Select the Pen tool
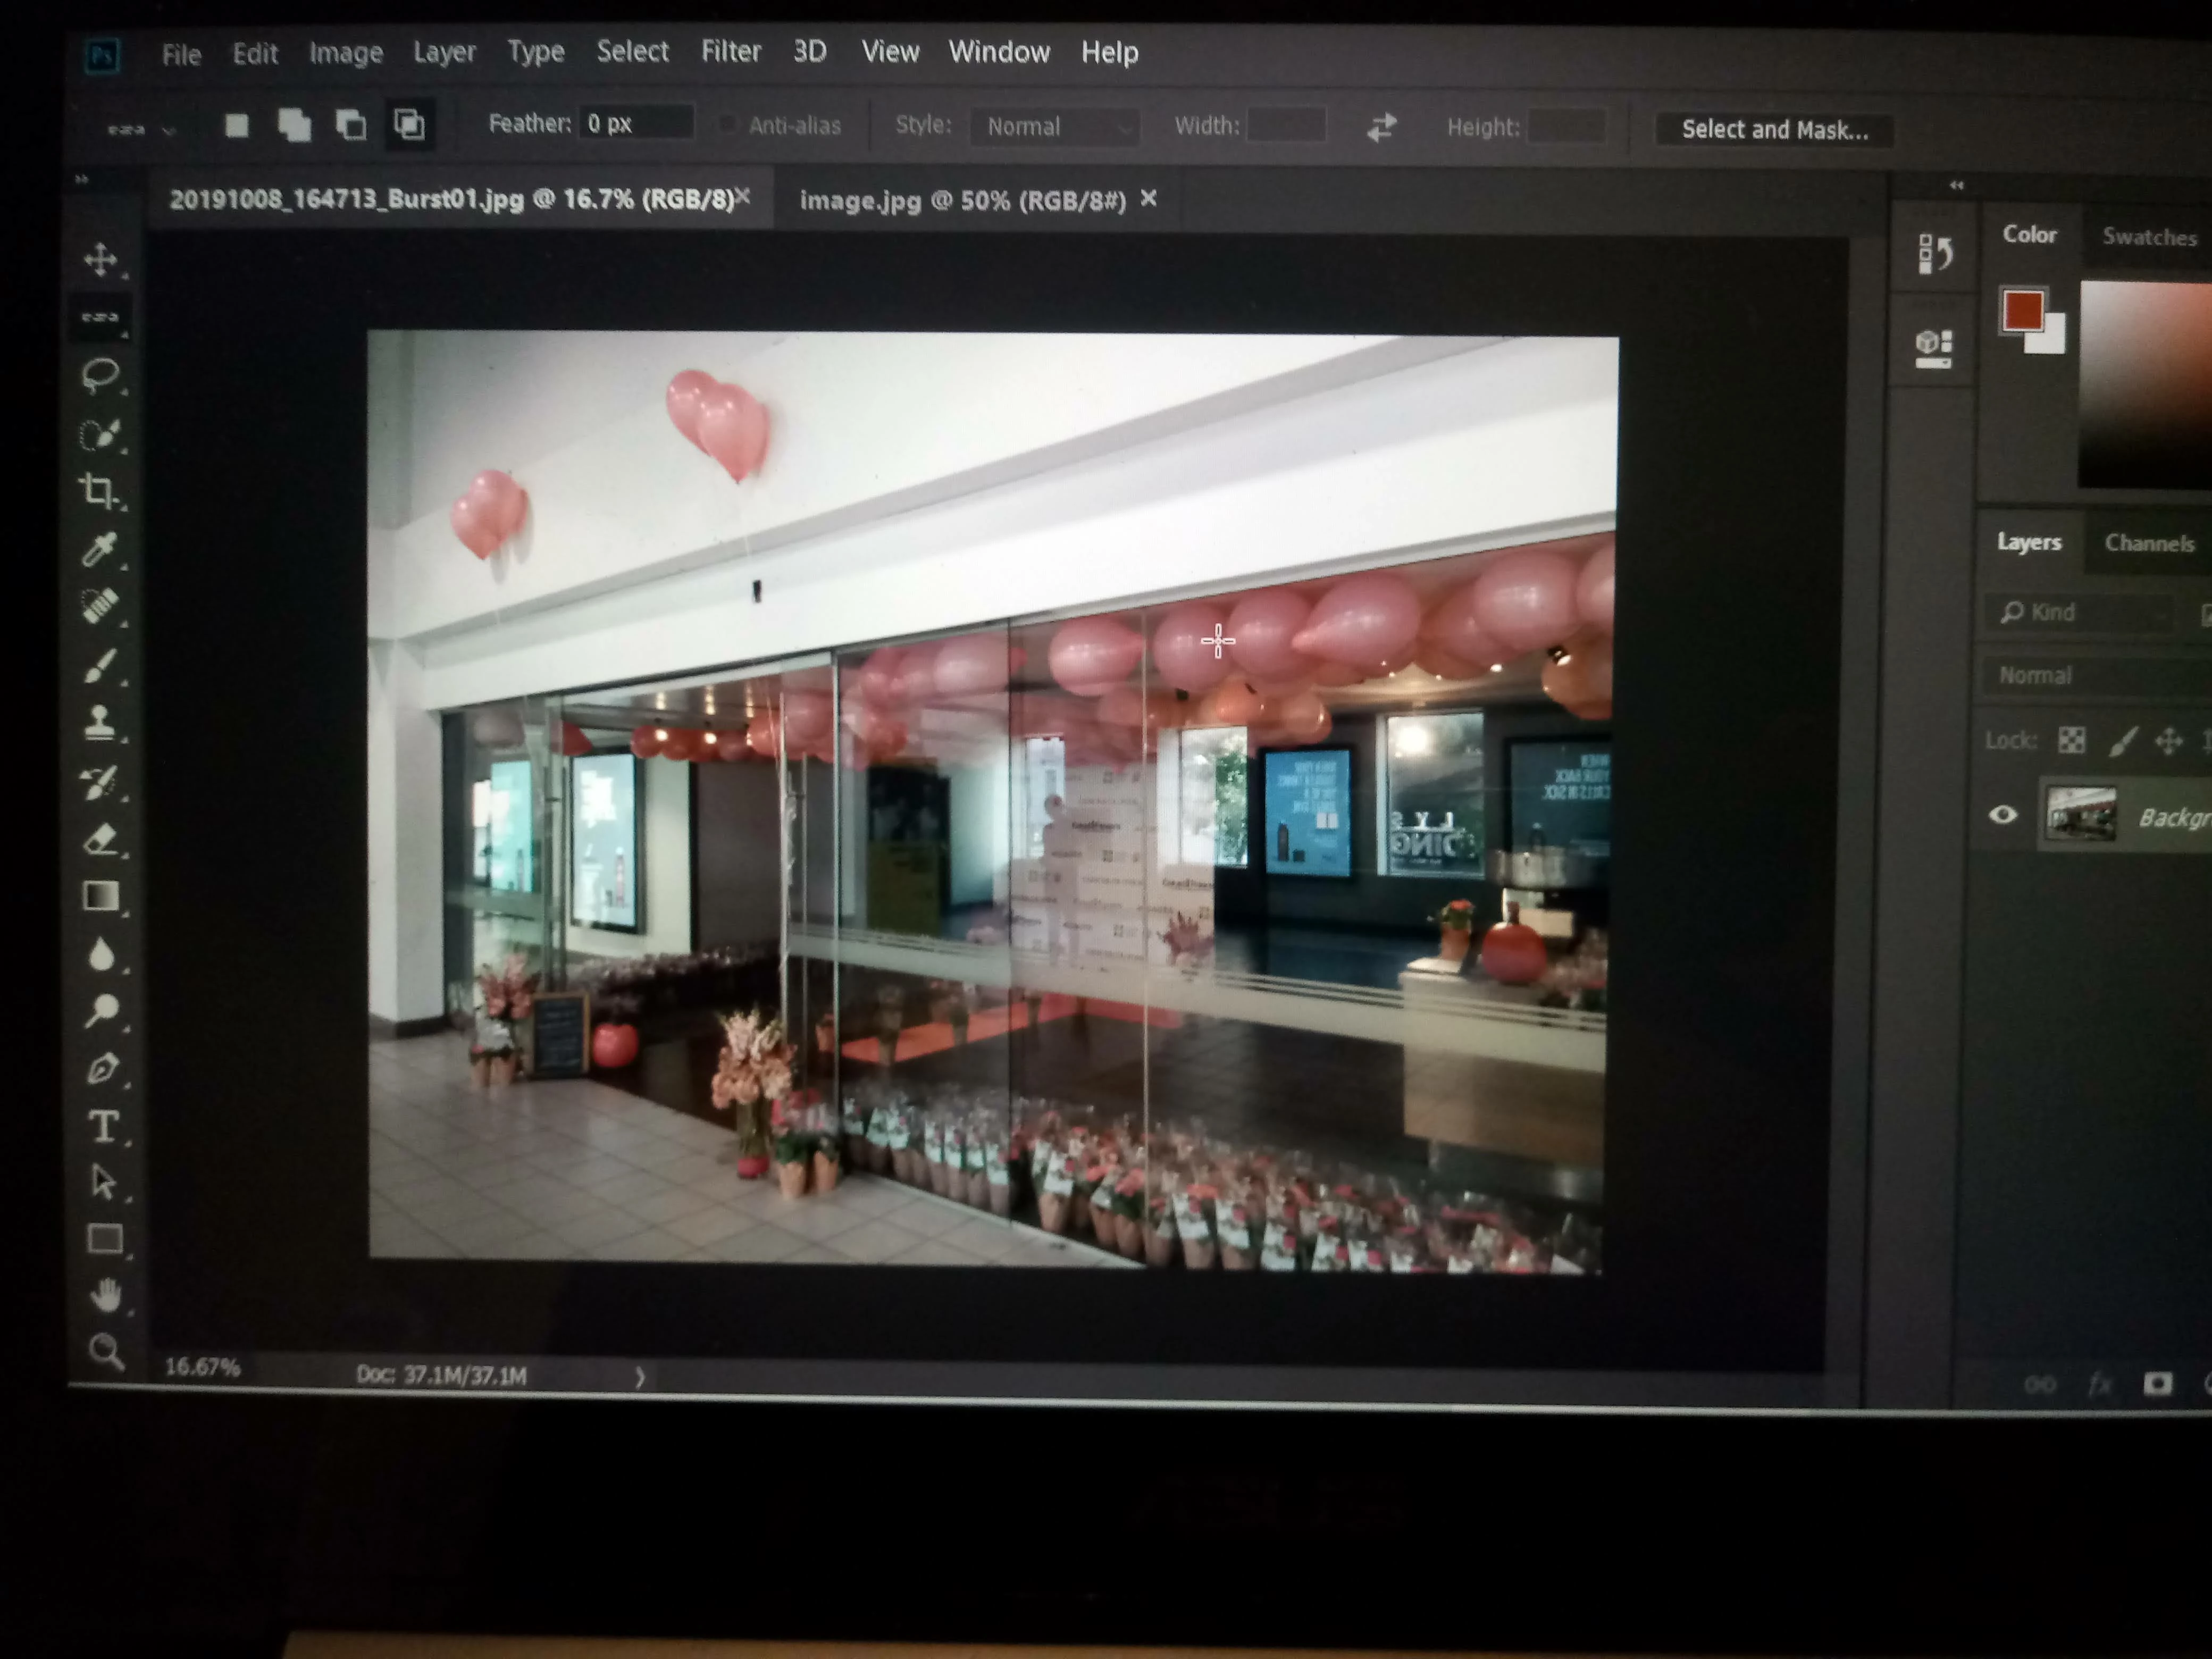 pyautogui.click(x=103, y=1069)
